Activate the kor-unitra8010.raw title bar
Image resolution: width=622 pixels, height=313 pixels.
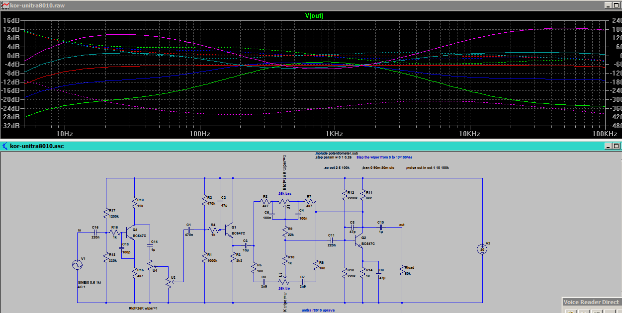click(x=298, y=4)
